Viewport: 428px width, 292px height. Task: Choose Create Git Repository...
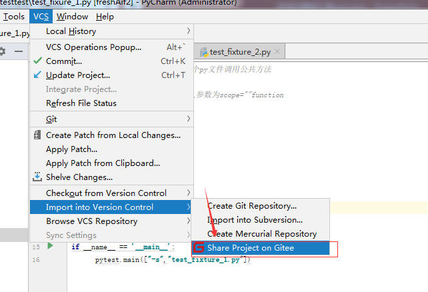261,206
